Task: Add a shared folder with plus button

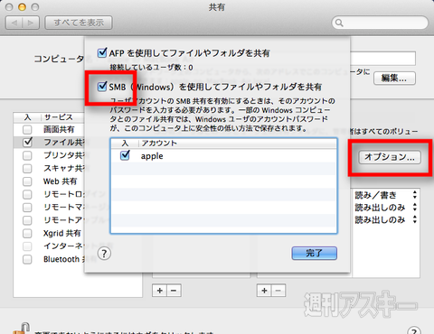Action: click(x=160, y=291)
